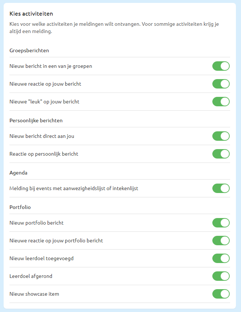Click the 'Agenda' section header
This screenshot has height=312, width=241.
coord(18,173)
